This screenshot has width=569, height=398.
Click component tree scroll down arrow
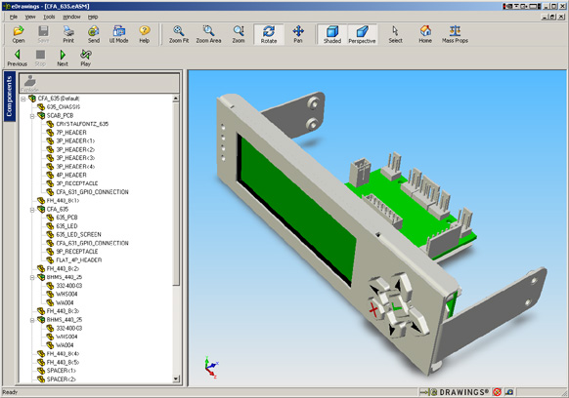point(176,379)
